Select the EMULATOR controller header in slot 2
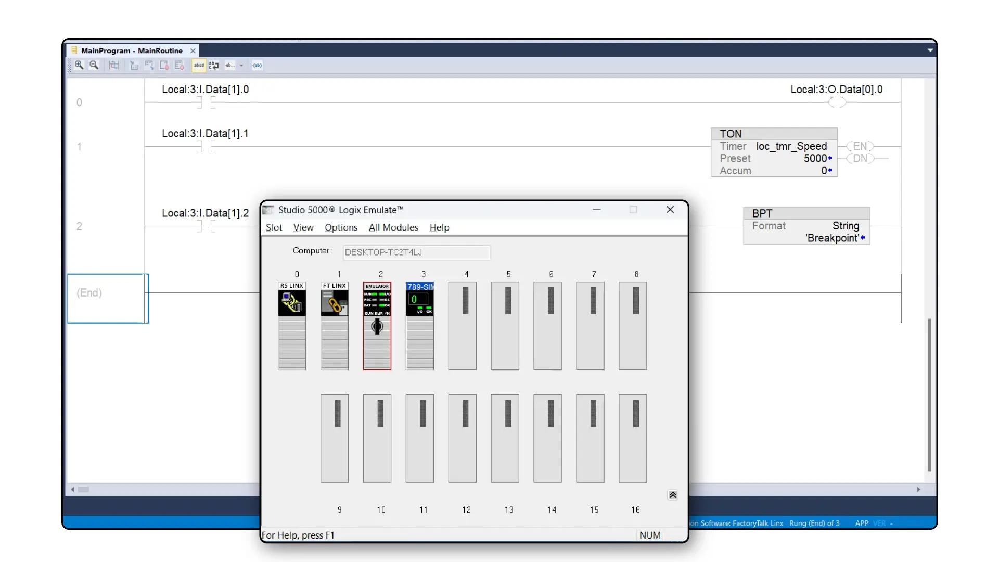The image size is (999, 562). [x=377, y=286]
